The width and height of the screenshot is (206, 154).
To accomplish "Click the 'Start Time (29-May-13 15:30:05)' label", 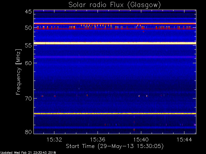I will click(115, 146).
